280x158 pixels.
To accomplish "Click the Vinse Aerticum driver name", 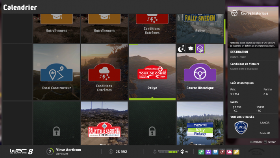I will (69, 150).
